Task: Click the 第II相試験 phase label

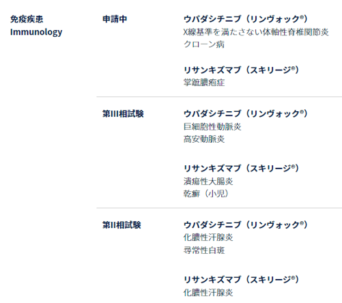Action: 122,225
